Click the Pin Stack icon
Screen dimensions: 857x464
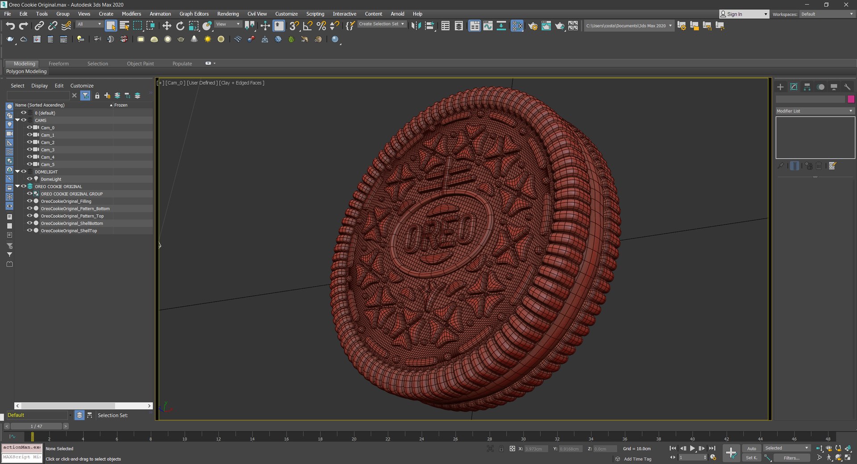[x=780, y=166]
